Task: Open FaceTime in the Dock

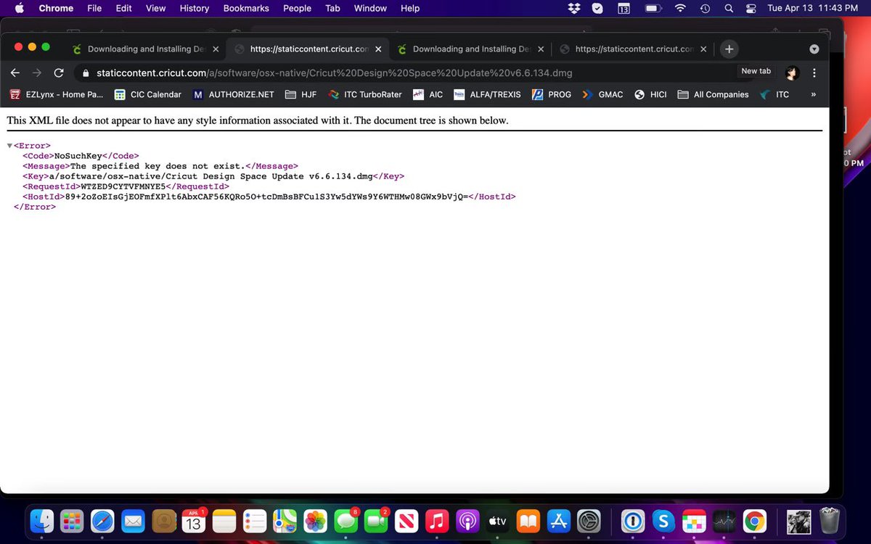Action: pyautogui.click(x=376, y=521)
